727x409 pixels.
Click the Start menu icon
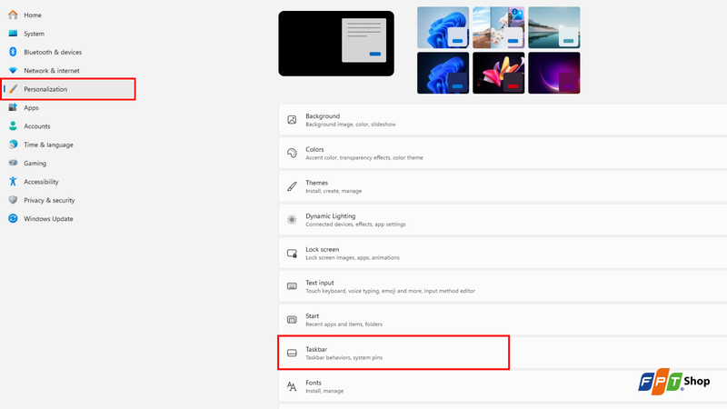[292, 320]
